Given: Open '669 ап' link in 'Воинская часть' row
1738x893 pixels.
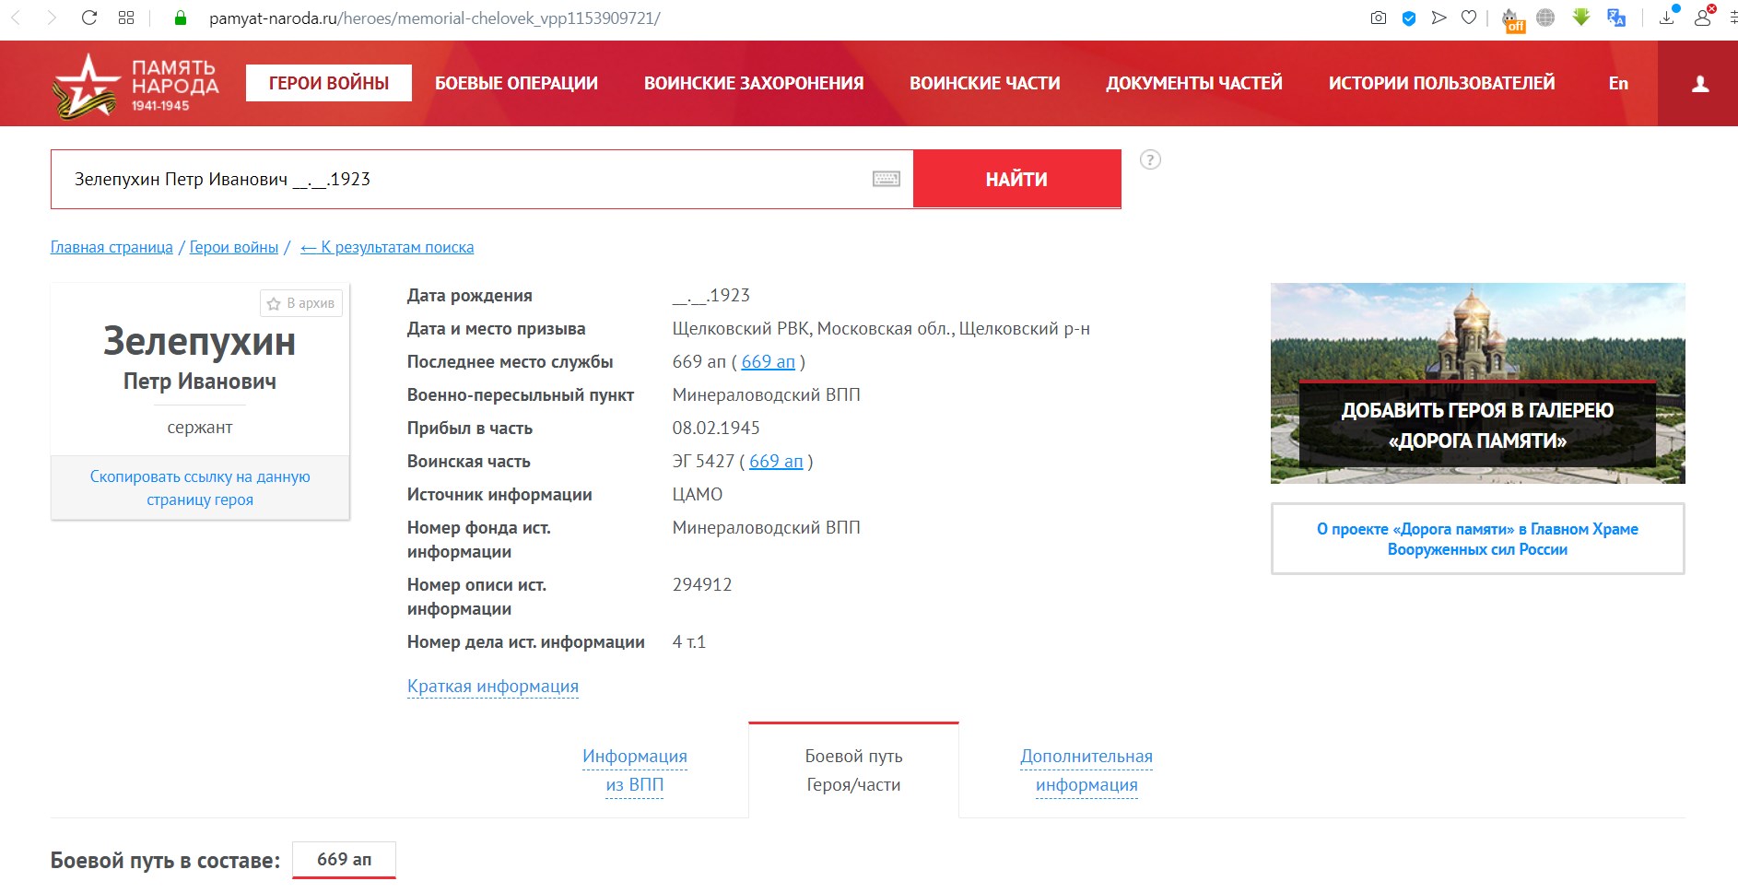Looking at the screenshot, I should (x=776, y=461).
